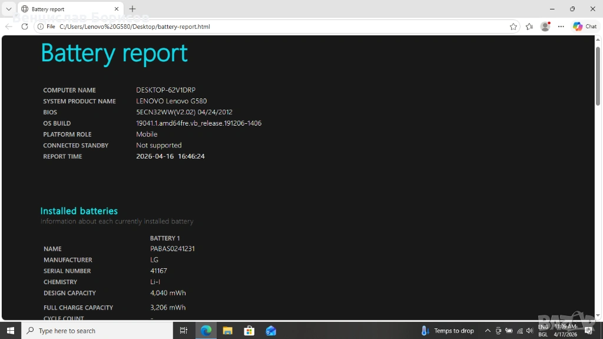Launch File Explorer from taskbar
Viewport: 603px width, 339px height.
coord(227,331)
